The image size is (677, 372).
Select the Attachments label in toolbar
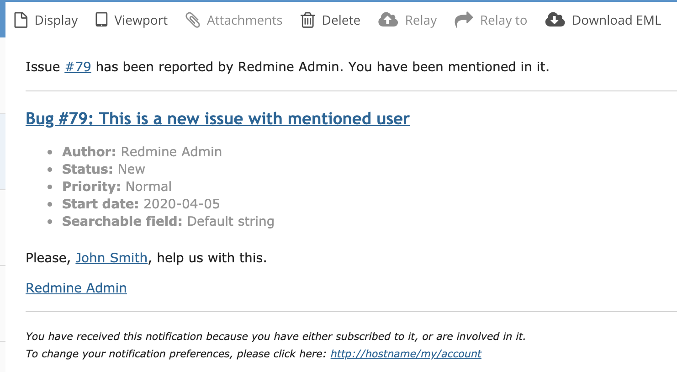244,21
